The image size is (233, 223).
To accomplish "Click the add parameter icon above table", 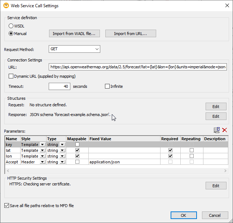I will click(x=217, y=130).
